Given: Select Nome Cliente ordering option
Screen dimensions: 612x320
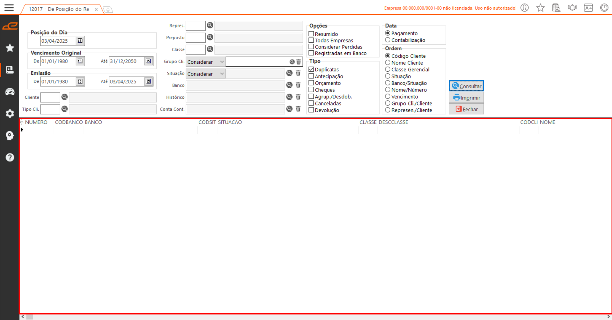Looking at the screenshot, I should tap(388, 63).
